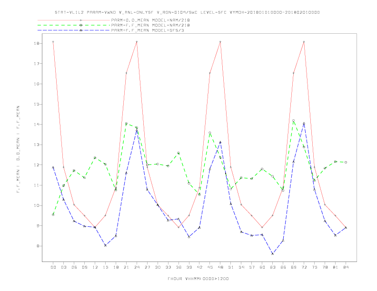The image size is (377, 291).
Task: Click x-axis tick label 69
Action: pyautogui.click(x=294, y=267)
